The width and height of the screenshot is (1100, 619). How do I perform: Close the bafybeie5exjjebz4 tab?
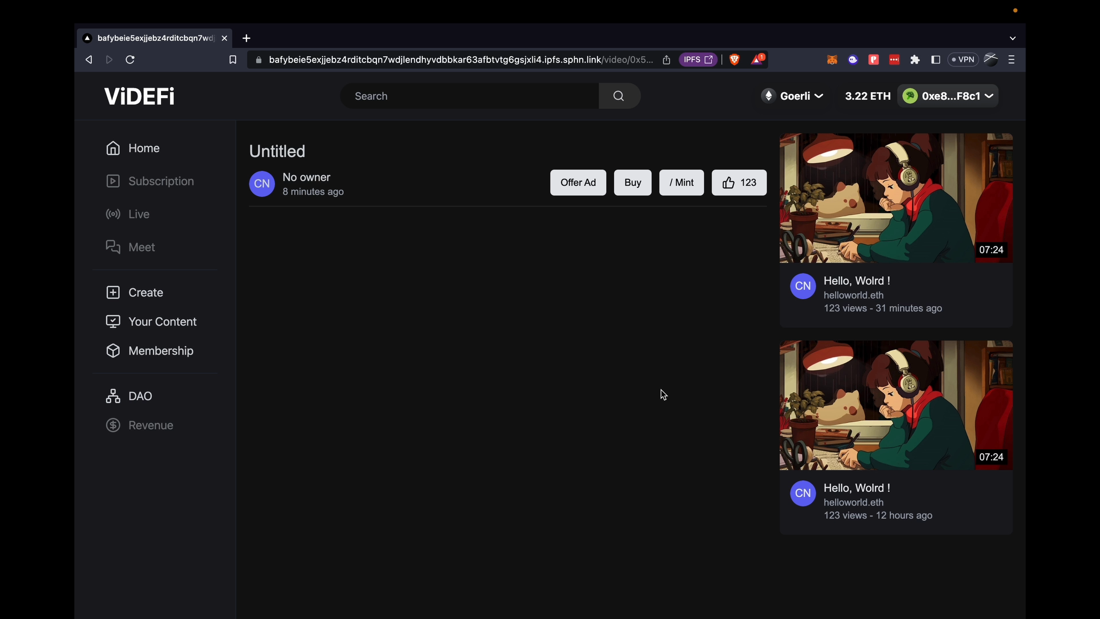(225, 38)
